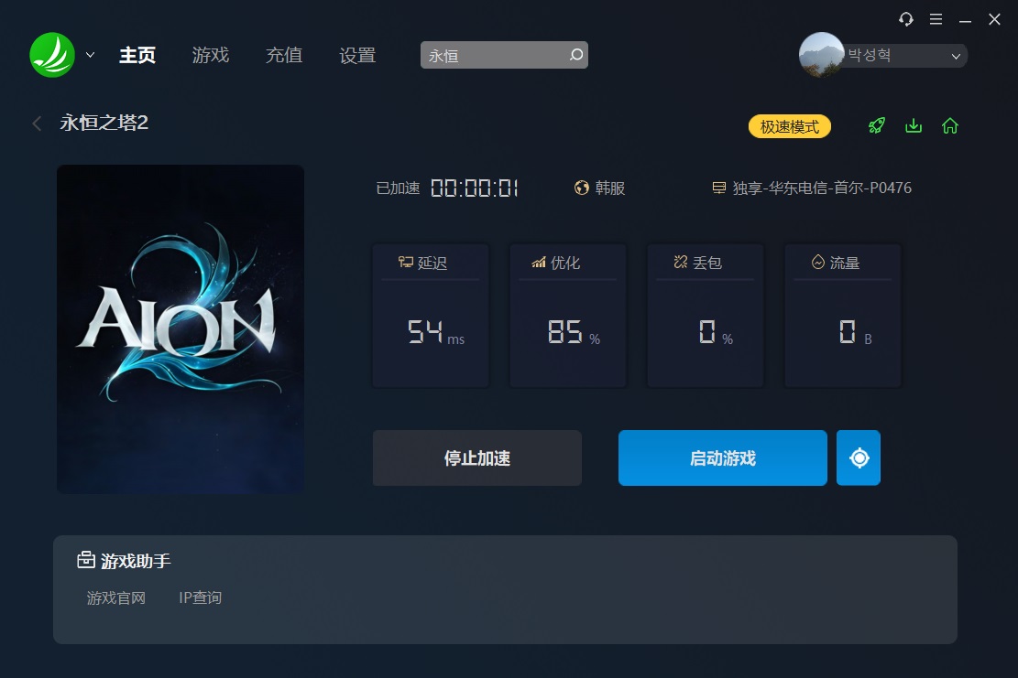Expand the user account dropdown
The image size is (1018, 678).
click(x=955, y=57)
